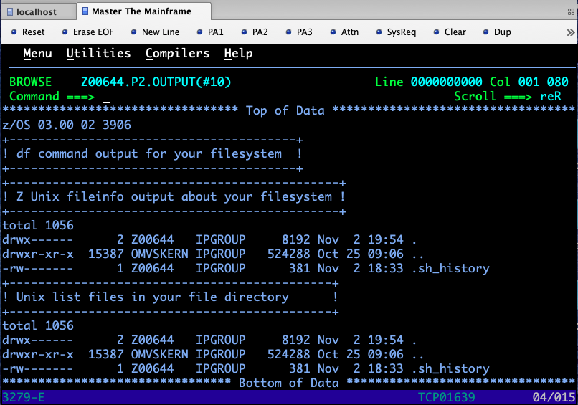Click the New Line button

point(155,32)
